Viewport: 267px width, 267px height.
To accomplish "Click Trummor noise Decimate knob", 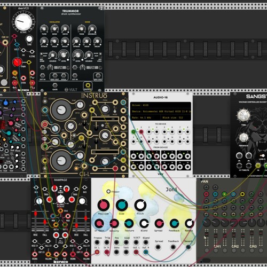I will [x=92, y=28].
